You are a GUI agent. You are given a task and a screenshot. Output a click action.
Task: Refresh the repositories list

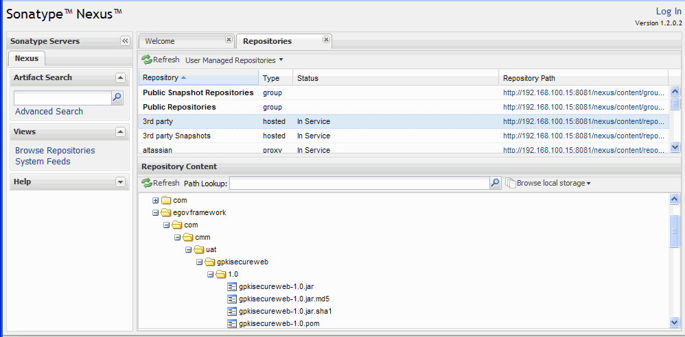(161, 60)
